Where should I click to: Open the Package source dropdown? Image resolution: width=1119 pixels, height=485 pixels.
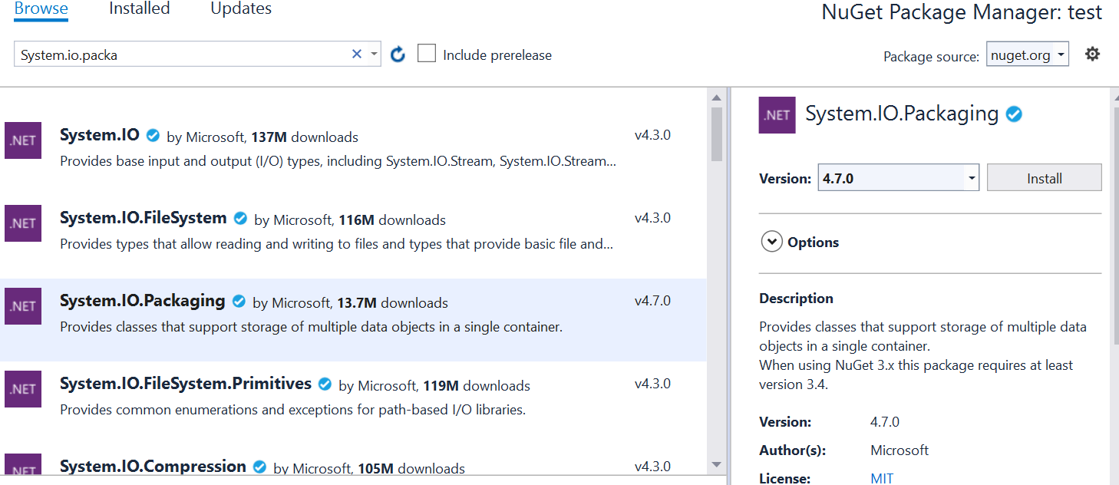(x=1027, y=54)
